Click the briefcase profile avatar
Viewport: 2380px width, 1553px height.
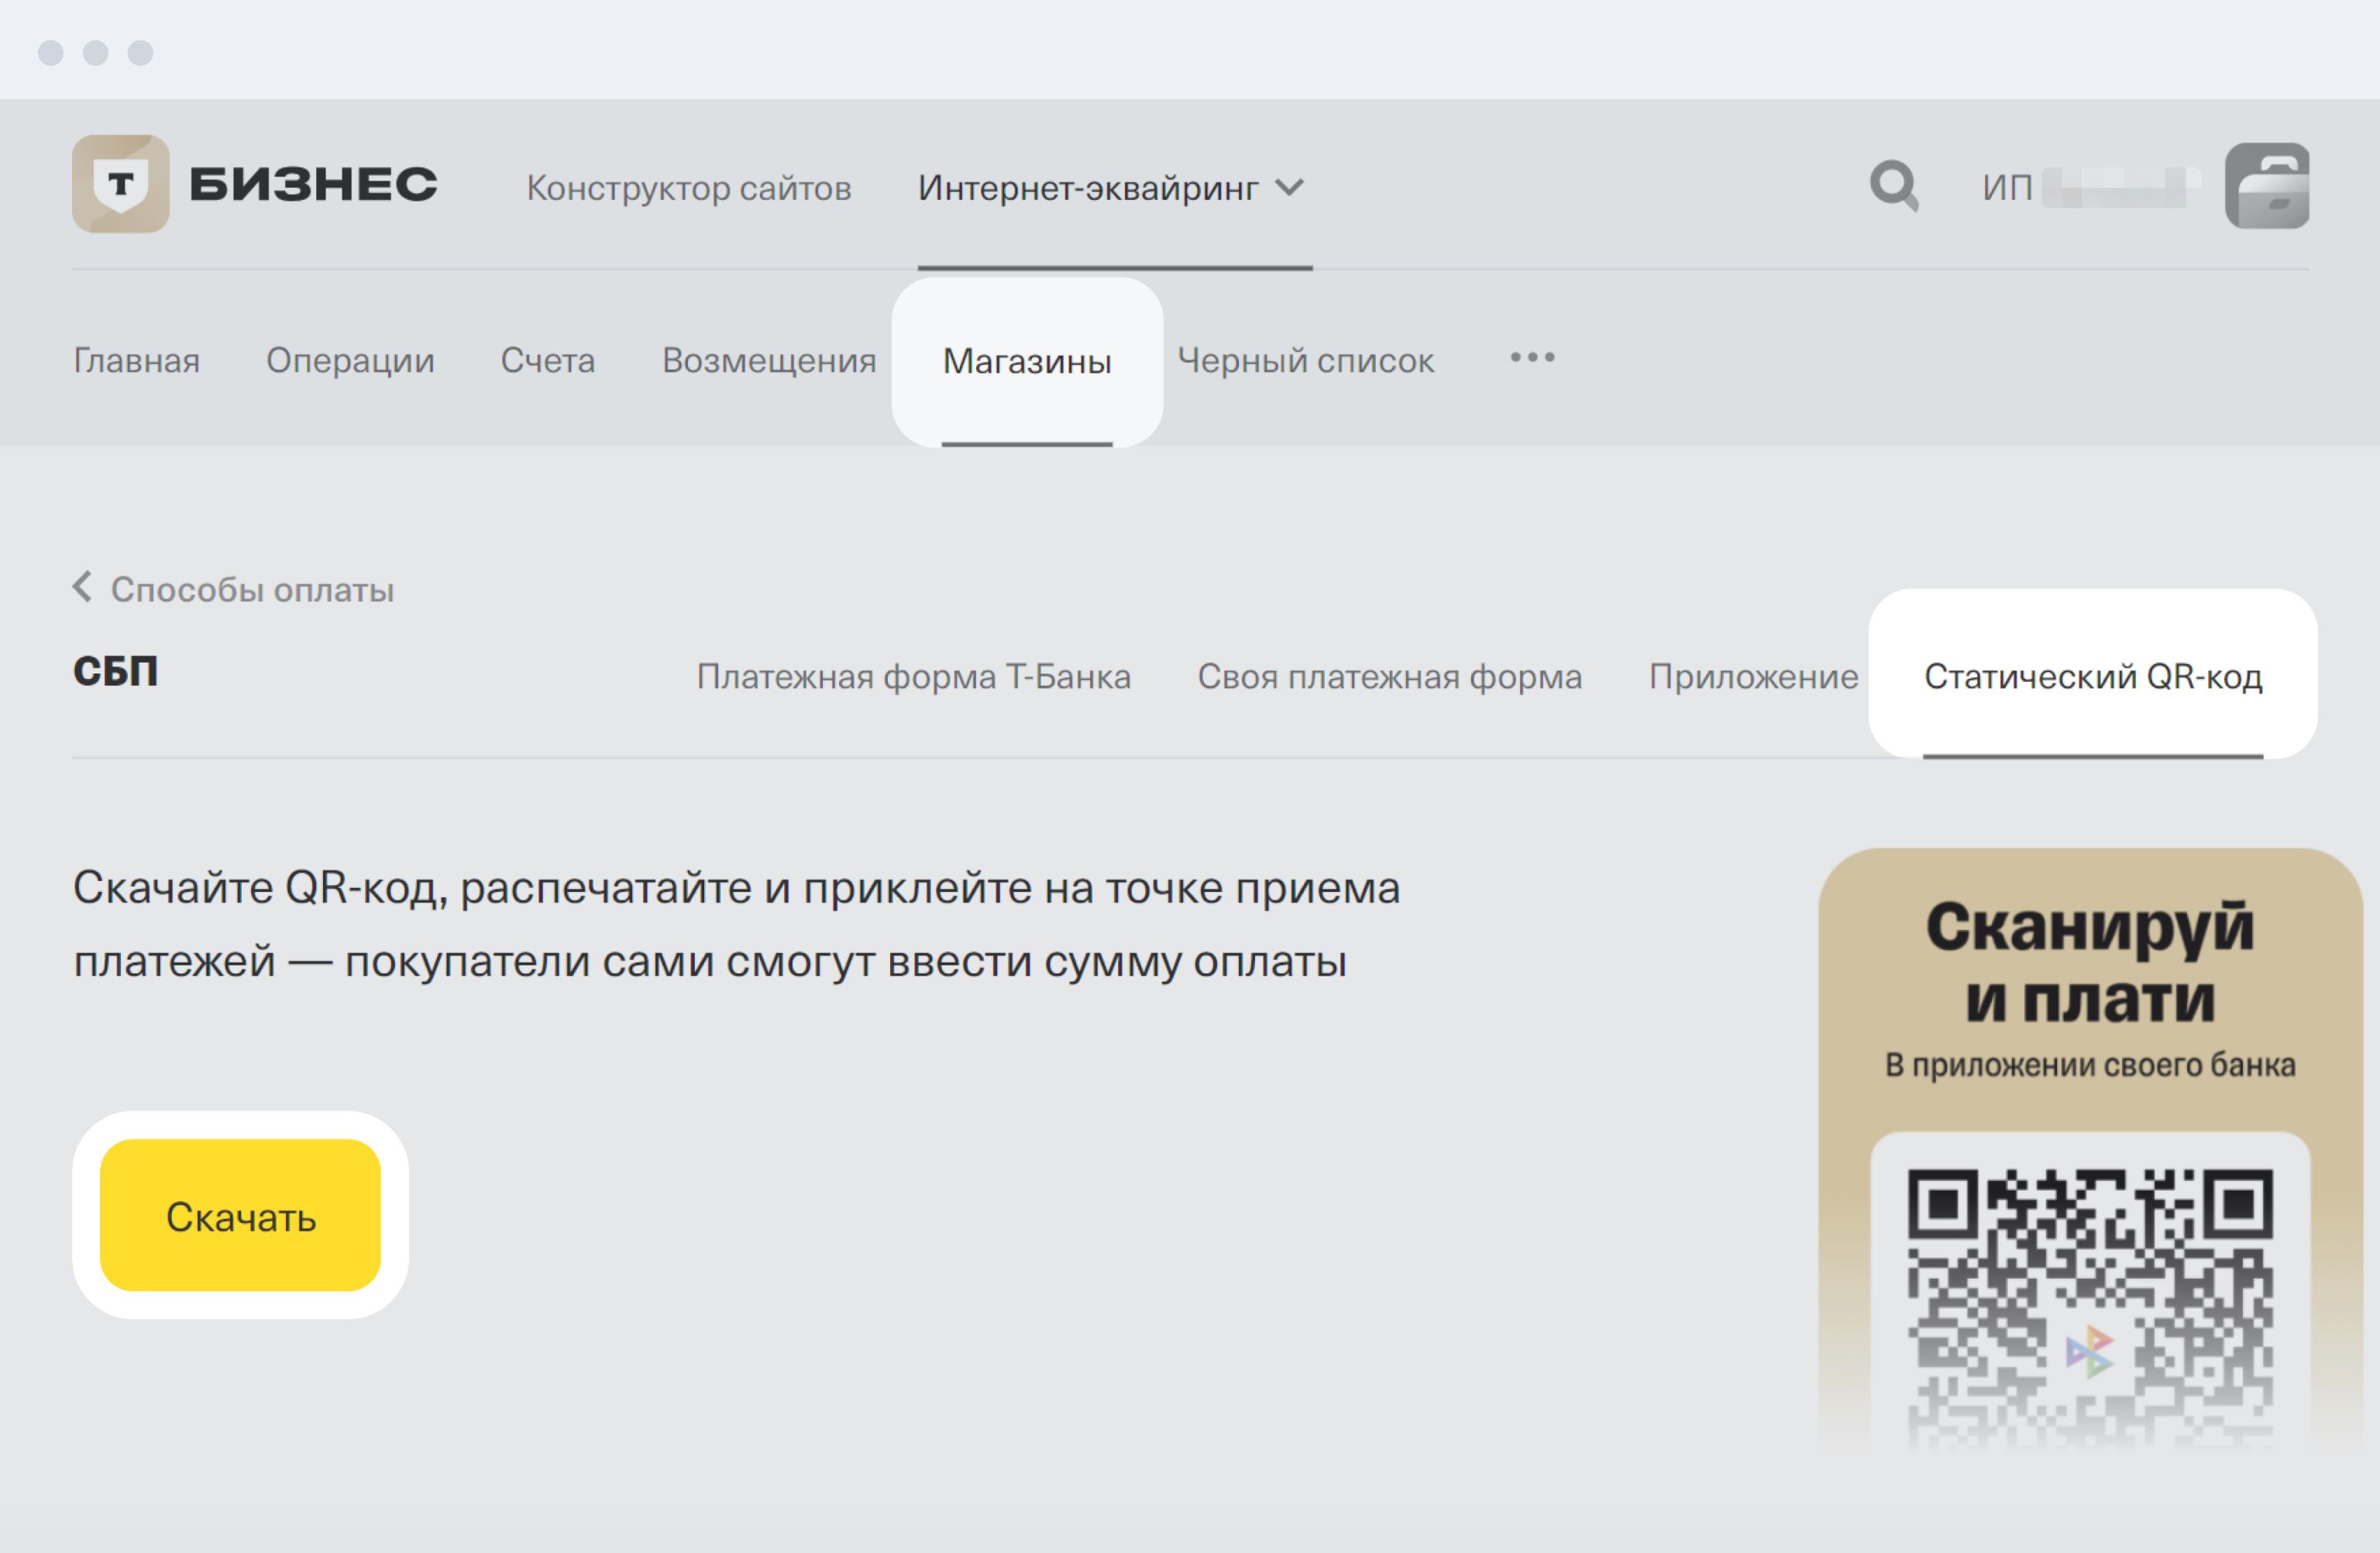coord(2266,186)
